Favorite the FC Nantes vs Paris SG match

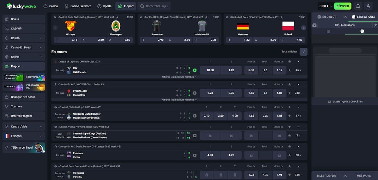289,175
